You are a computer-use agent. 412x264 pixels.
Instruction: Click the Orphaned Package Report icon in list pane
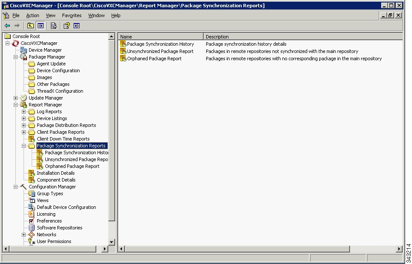[123, 59]
